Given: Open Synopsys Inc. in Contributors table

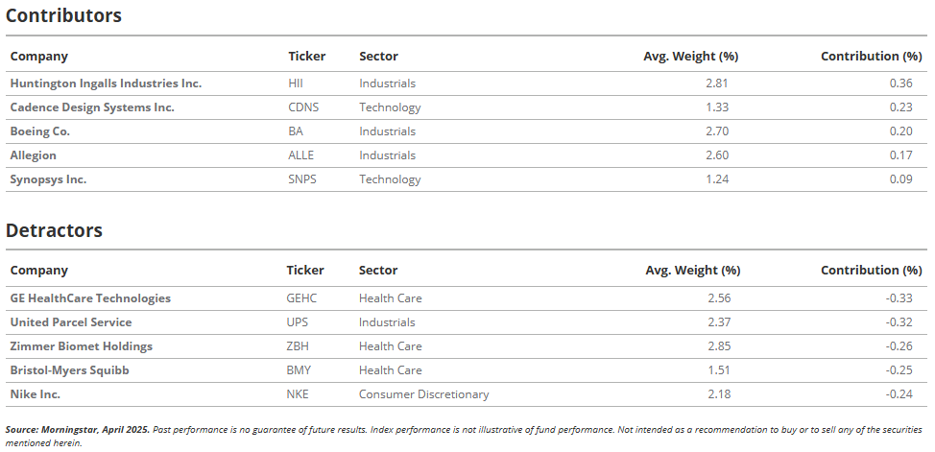Looking at the screenshot, I should pyautogui.click(x=48, y=178).
